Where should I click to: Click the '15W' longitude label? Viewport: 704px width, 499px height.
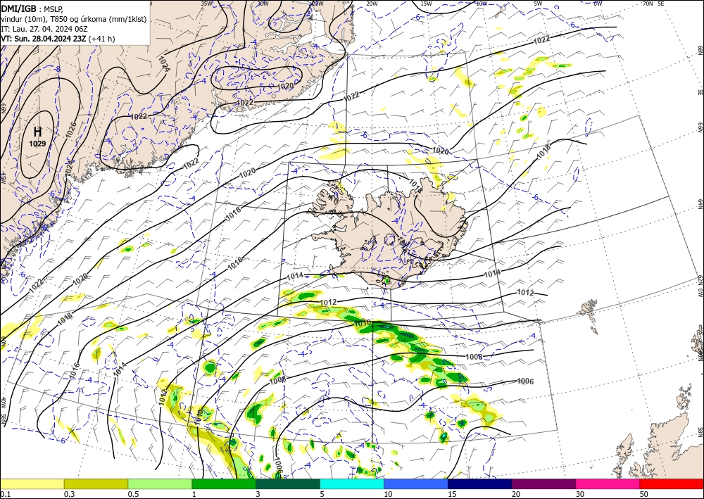(x=427, y=4)
